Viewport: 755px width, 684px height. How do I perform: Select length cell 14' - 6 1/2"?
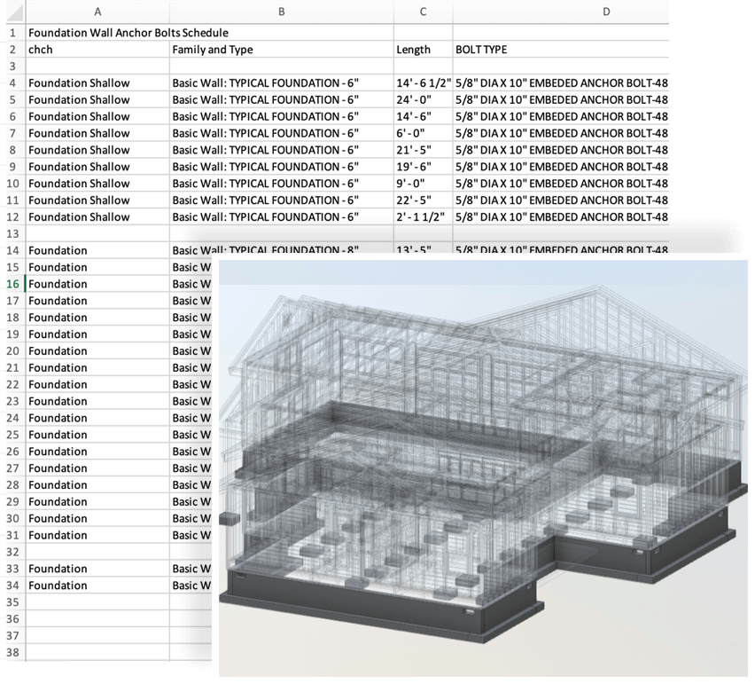coord(423,83)
